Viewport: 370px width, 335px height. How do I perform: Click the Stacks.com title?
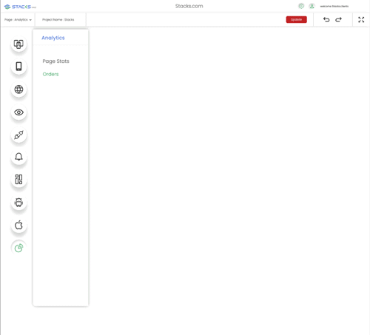[x=189, y=6]
